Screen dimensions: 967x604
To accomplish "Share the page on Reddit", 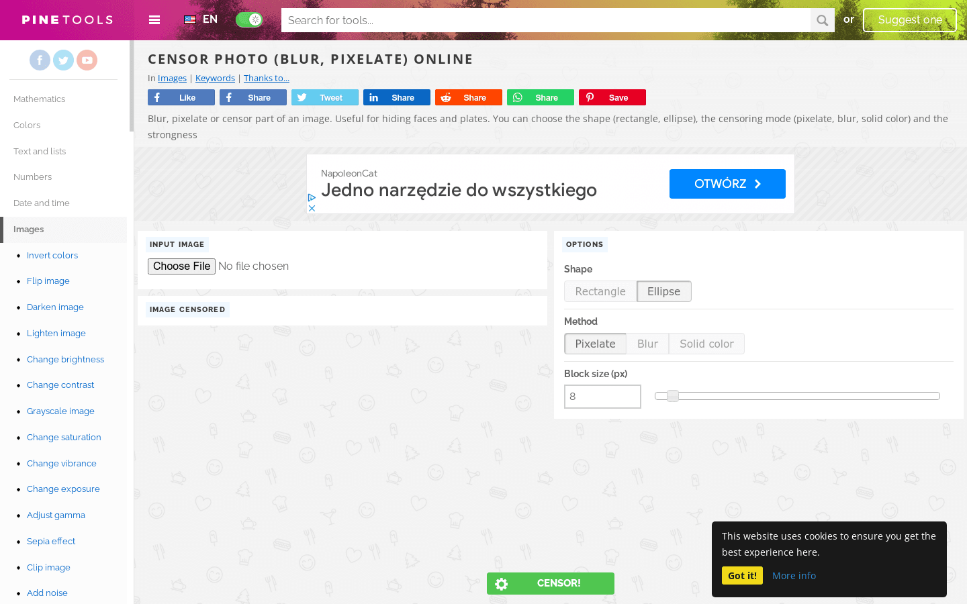I will [x=468, y=98].
